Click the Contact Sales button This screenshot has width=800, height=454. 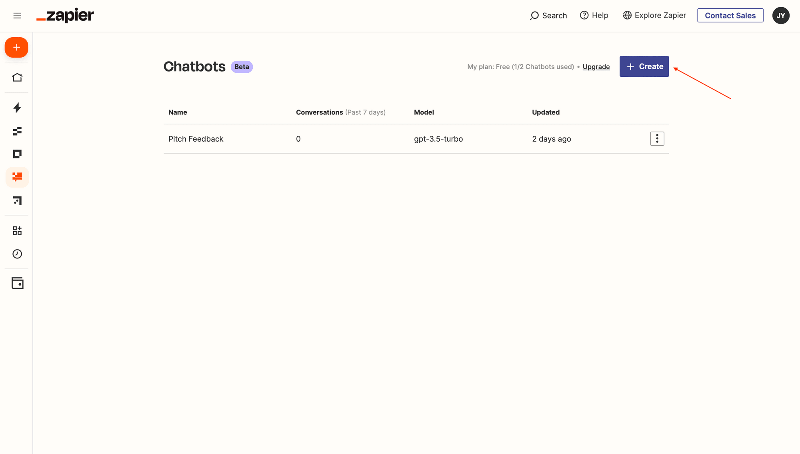click(730, 15)
